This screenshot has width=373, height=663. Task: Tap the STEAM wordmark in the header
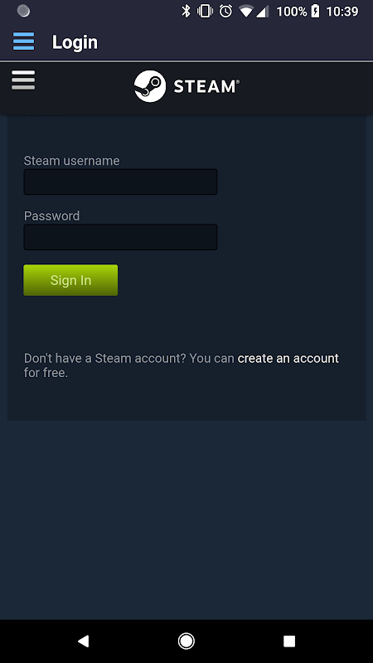click(206, 87)
